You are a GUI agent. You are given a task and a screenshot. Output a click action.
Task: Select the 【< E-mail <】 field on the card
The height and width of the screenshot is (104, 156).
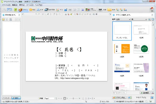pos(61,73)
